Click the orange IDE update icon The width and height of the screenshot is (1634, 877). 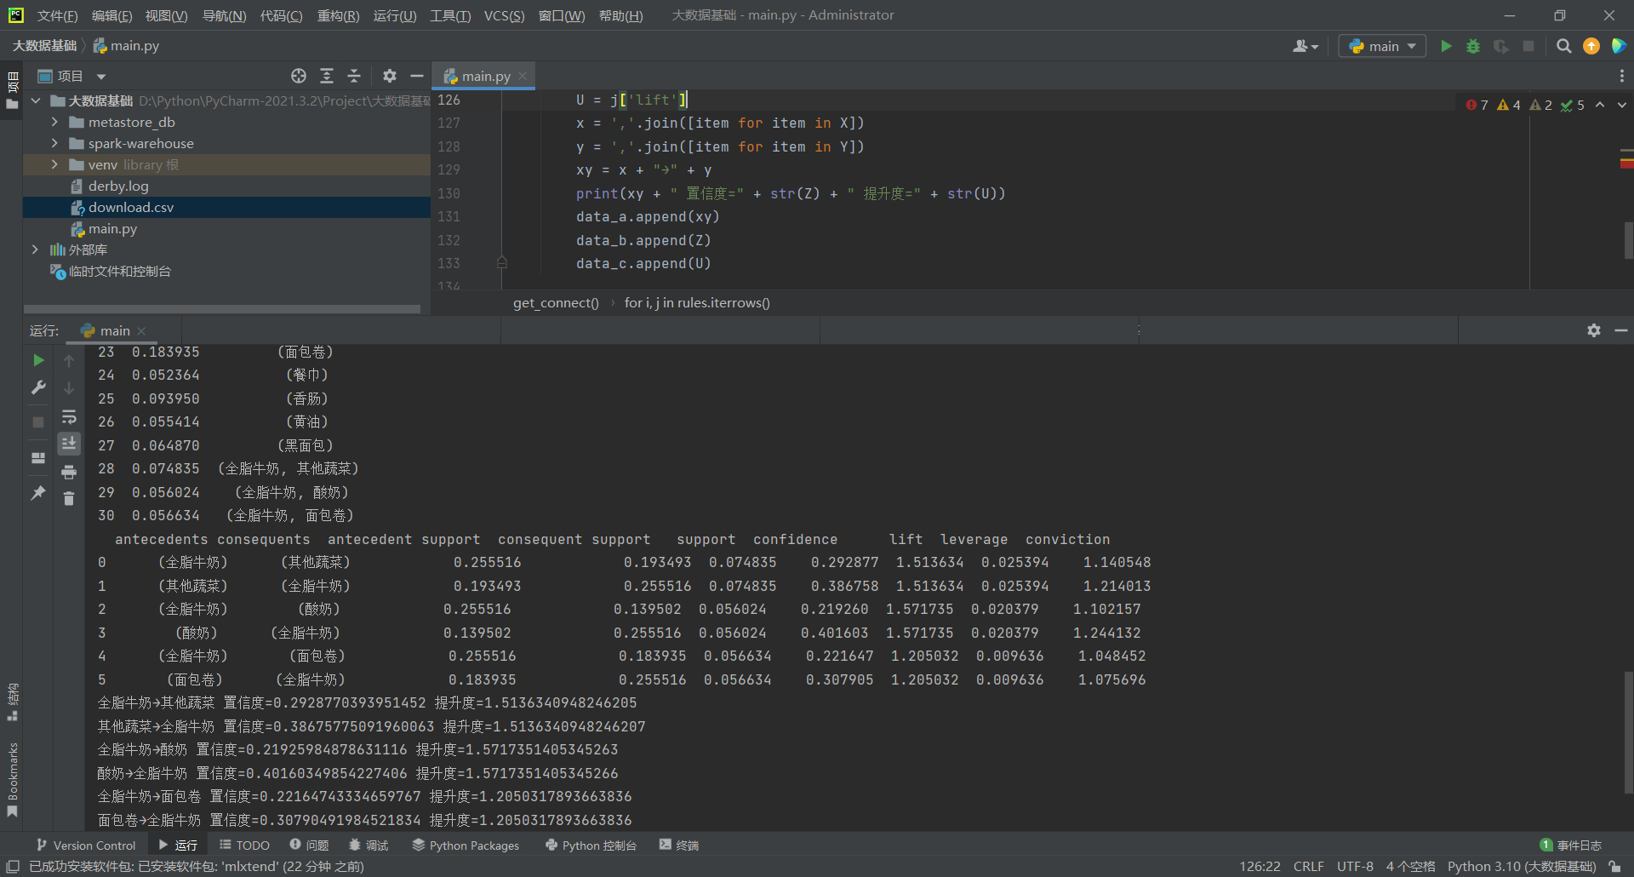[x=1591, y=46]
